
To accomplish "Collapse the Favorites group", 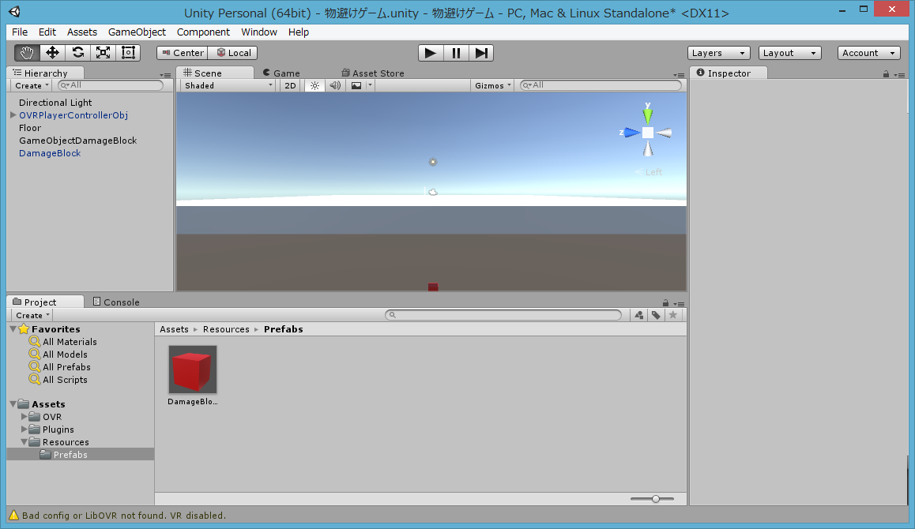I will (13, 329).
